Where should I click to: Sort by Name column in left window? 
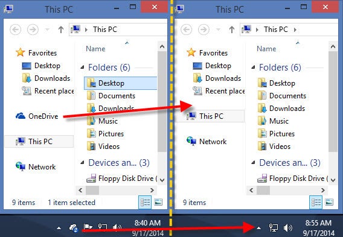pos(95,49)
